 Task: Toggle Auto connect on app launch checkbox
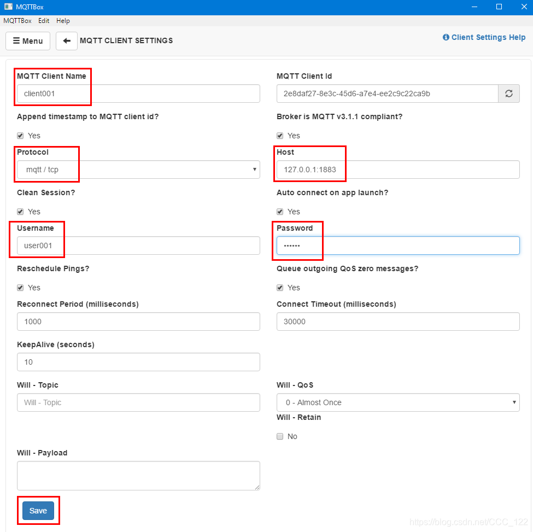(x=280, y=212)
